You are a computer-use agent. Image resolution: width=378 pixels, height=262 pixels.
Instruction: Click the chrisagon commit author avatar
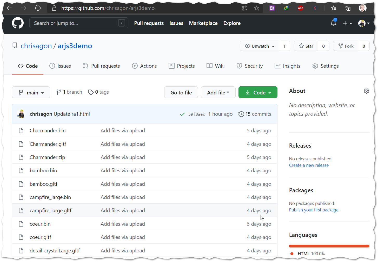21,114
